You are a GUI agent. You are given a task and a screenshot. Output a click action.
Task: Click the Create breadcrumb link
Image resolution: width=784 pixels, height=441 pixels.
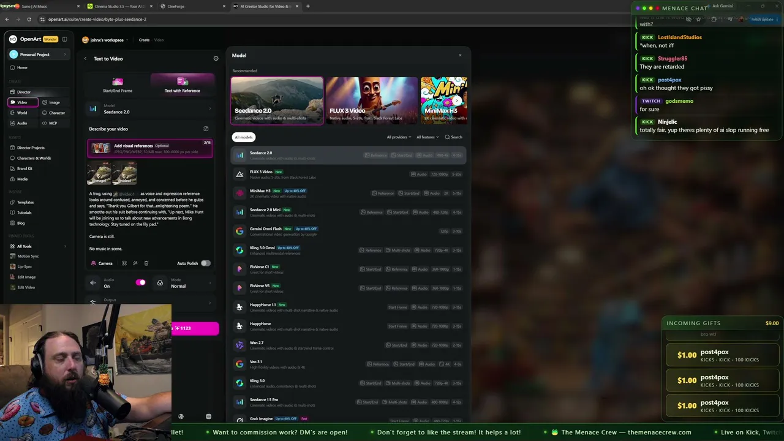(x=144, y=40)
